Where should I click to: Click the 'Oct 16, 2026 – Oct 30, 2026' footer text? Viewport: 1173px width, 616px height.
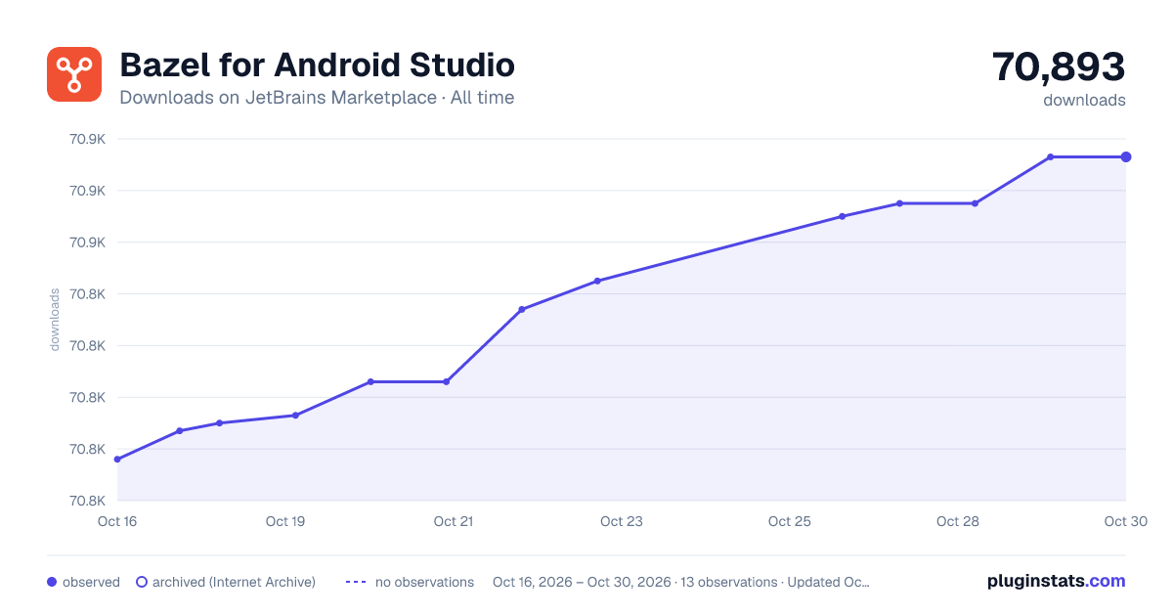582,582
